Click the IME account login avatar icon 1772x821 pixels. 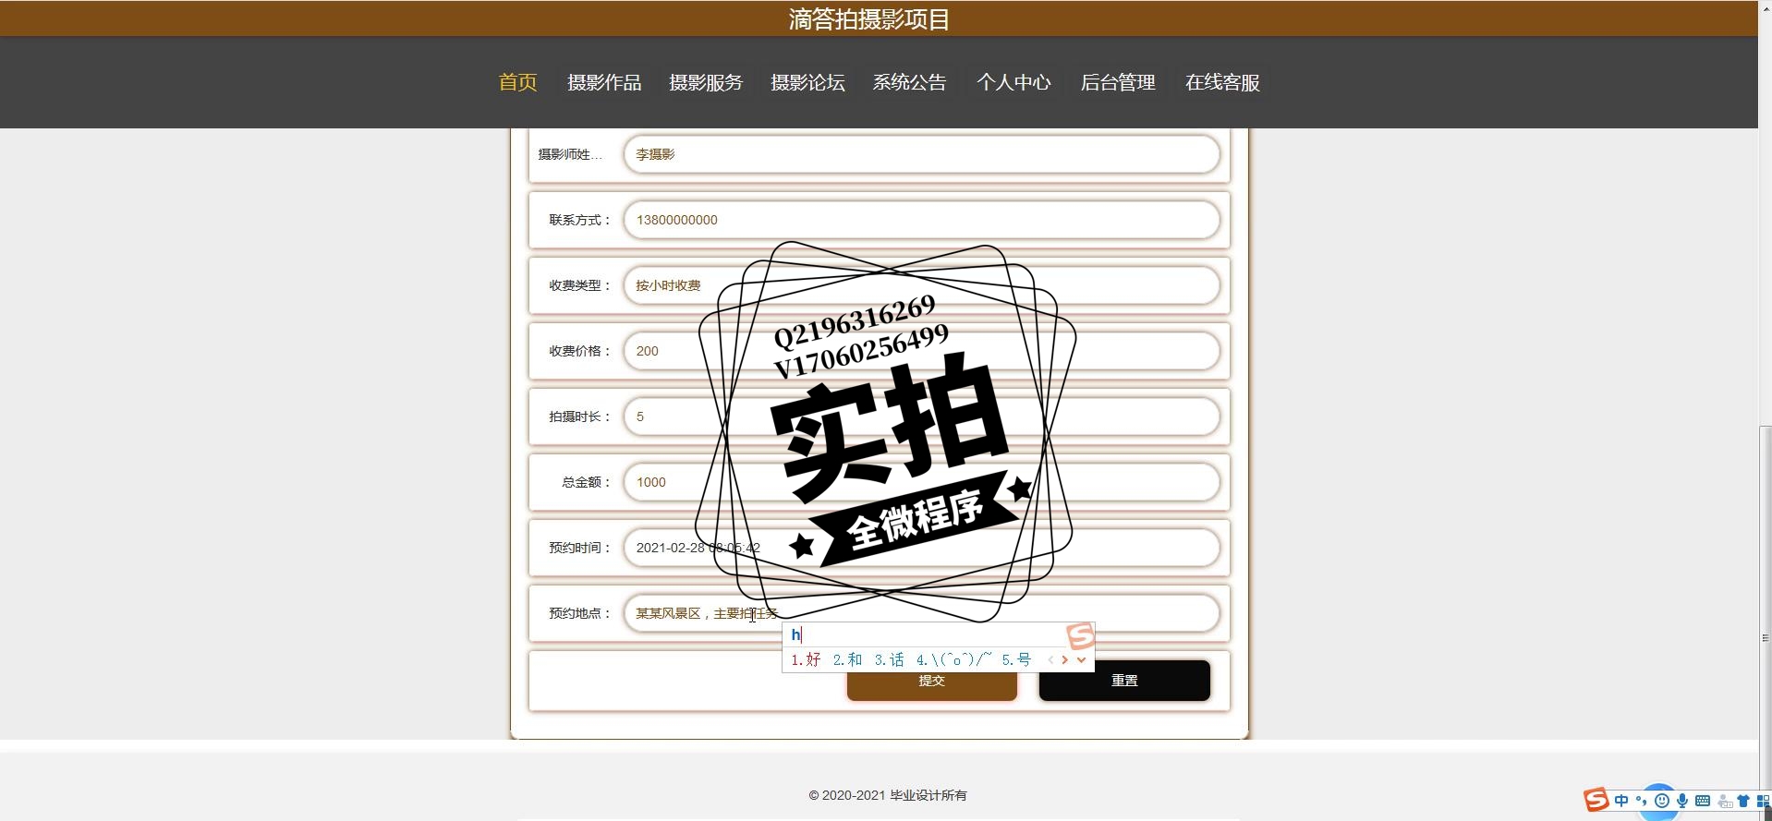point(1725,801)
